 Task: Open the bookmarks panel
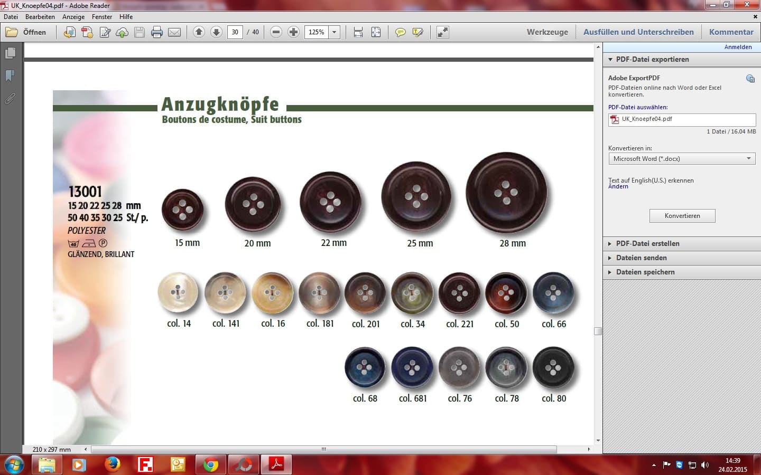point(10,76)
